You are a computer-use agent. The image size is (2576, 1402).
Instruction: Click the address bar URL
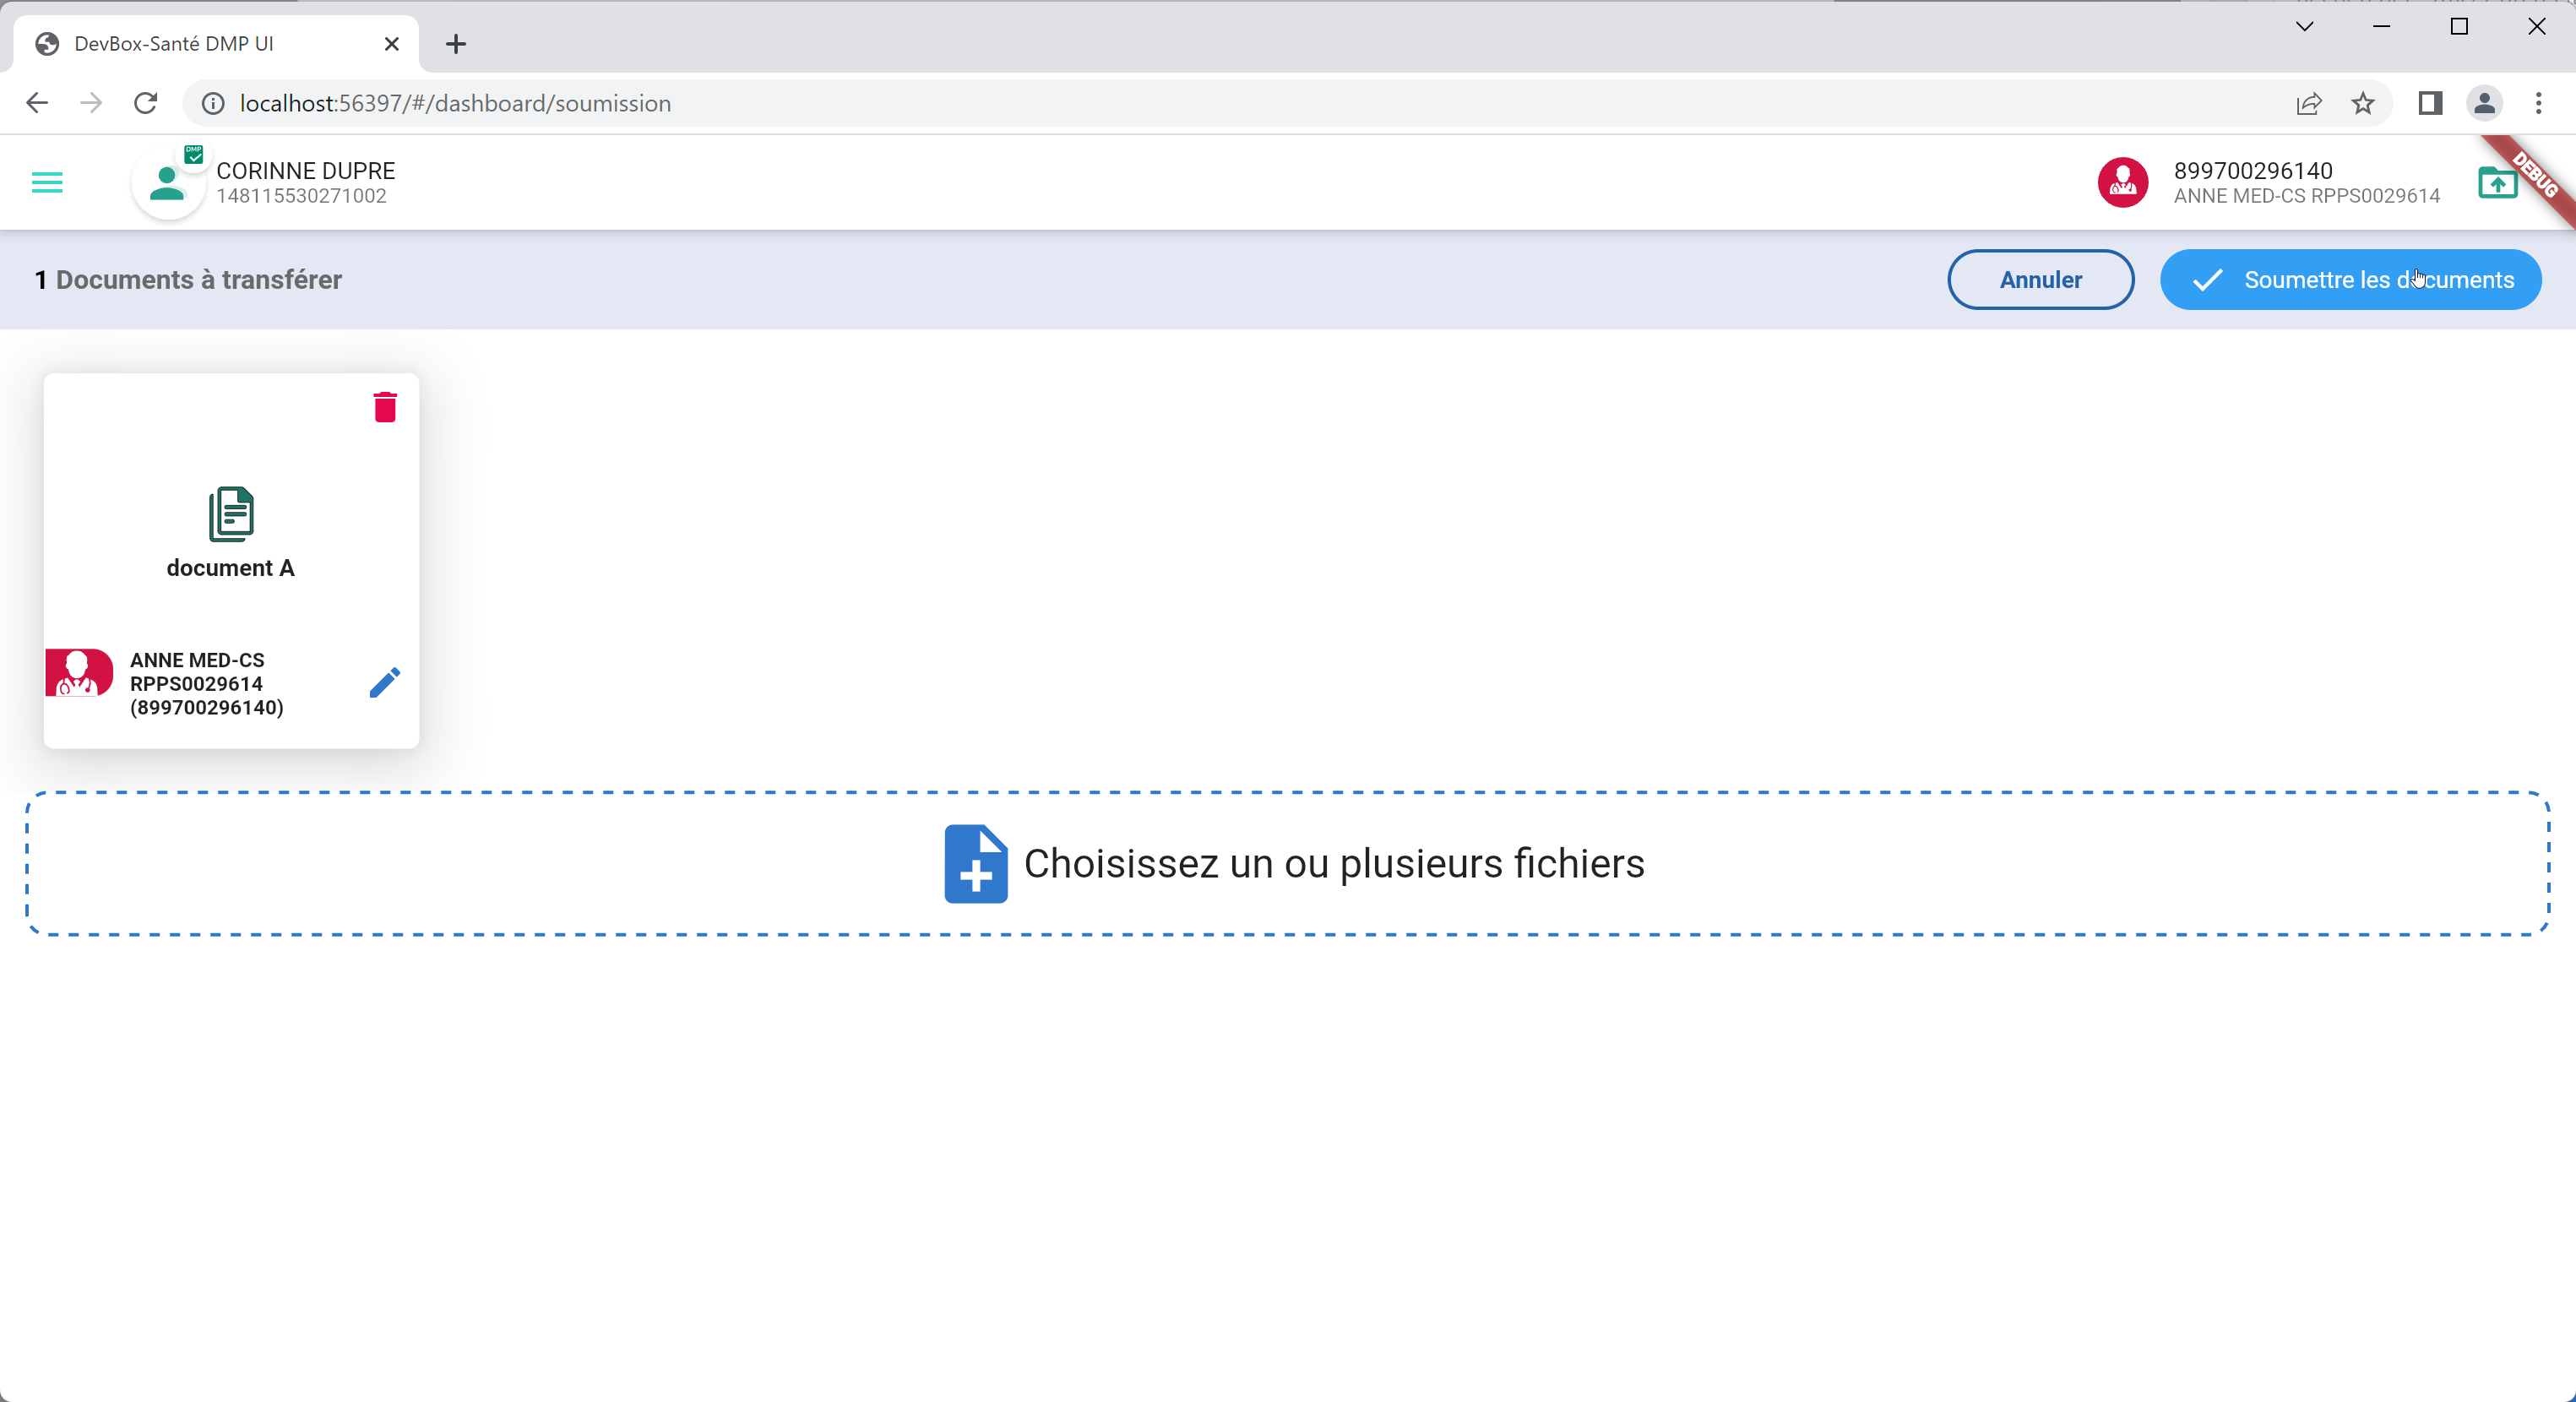coord(455,103)
